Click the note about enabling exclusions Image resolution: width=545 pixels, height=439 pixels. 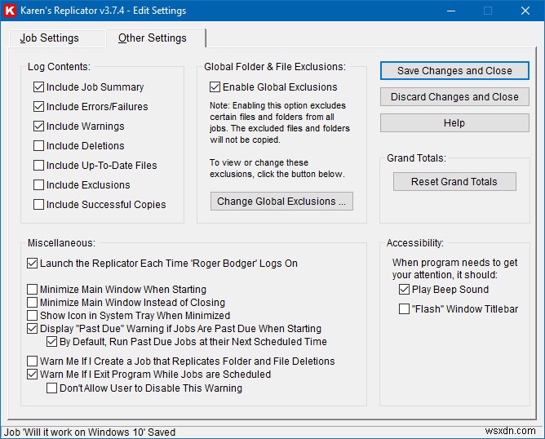pyautogui.click(x=280, y=122)
